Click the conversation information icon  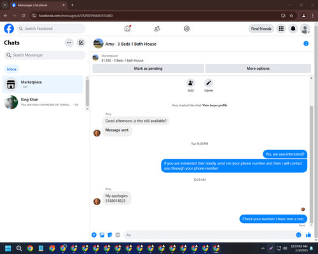click(306, 43)
